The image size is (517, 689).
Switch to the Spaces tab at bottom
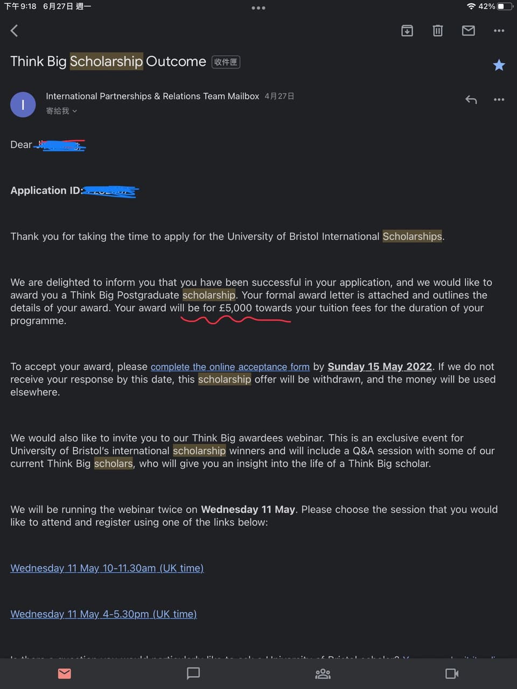tap(323, 673)
